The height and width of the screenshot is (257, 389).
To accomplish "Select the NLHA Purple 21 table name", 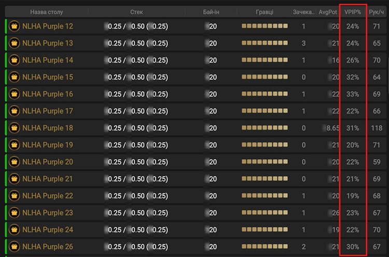I will point(48,179).
